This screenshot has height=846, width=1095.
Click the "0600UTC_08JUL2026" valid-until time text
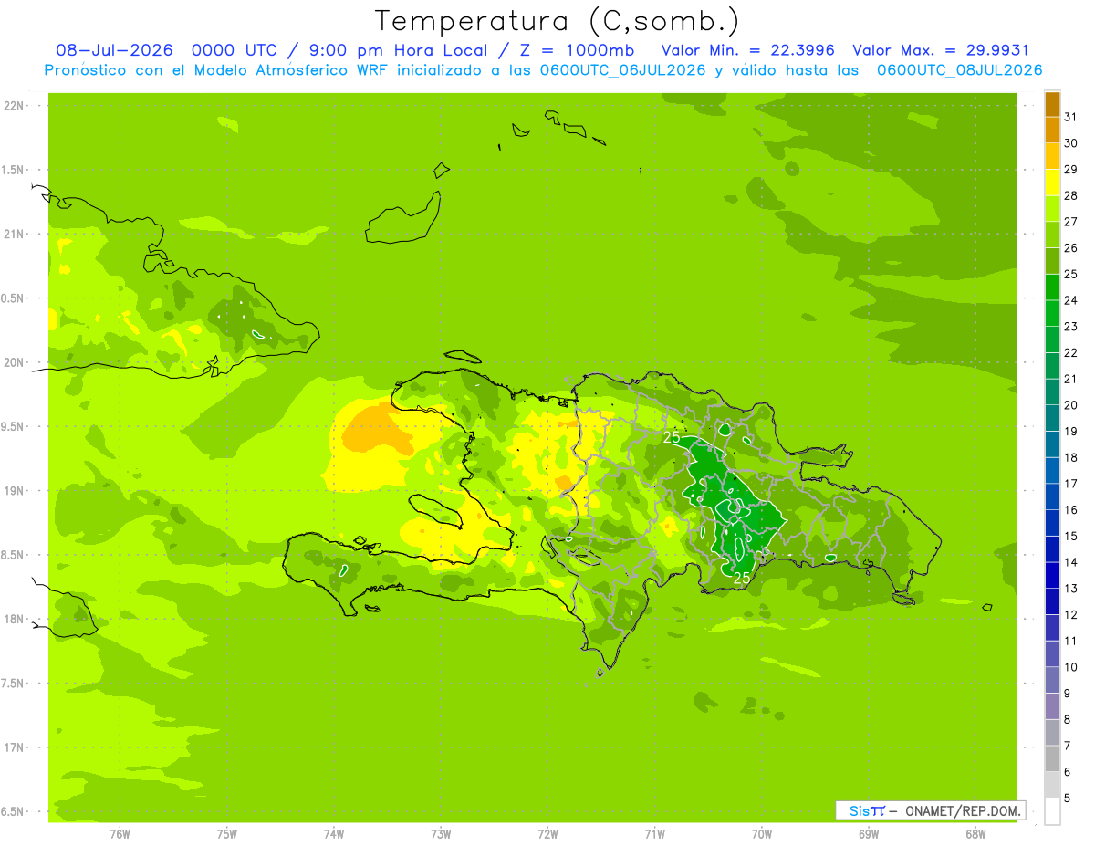click(x=960, y=70)
